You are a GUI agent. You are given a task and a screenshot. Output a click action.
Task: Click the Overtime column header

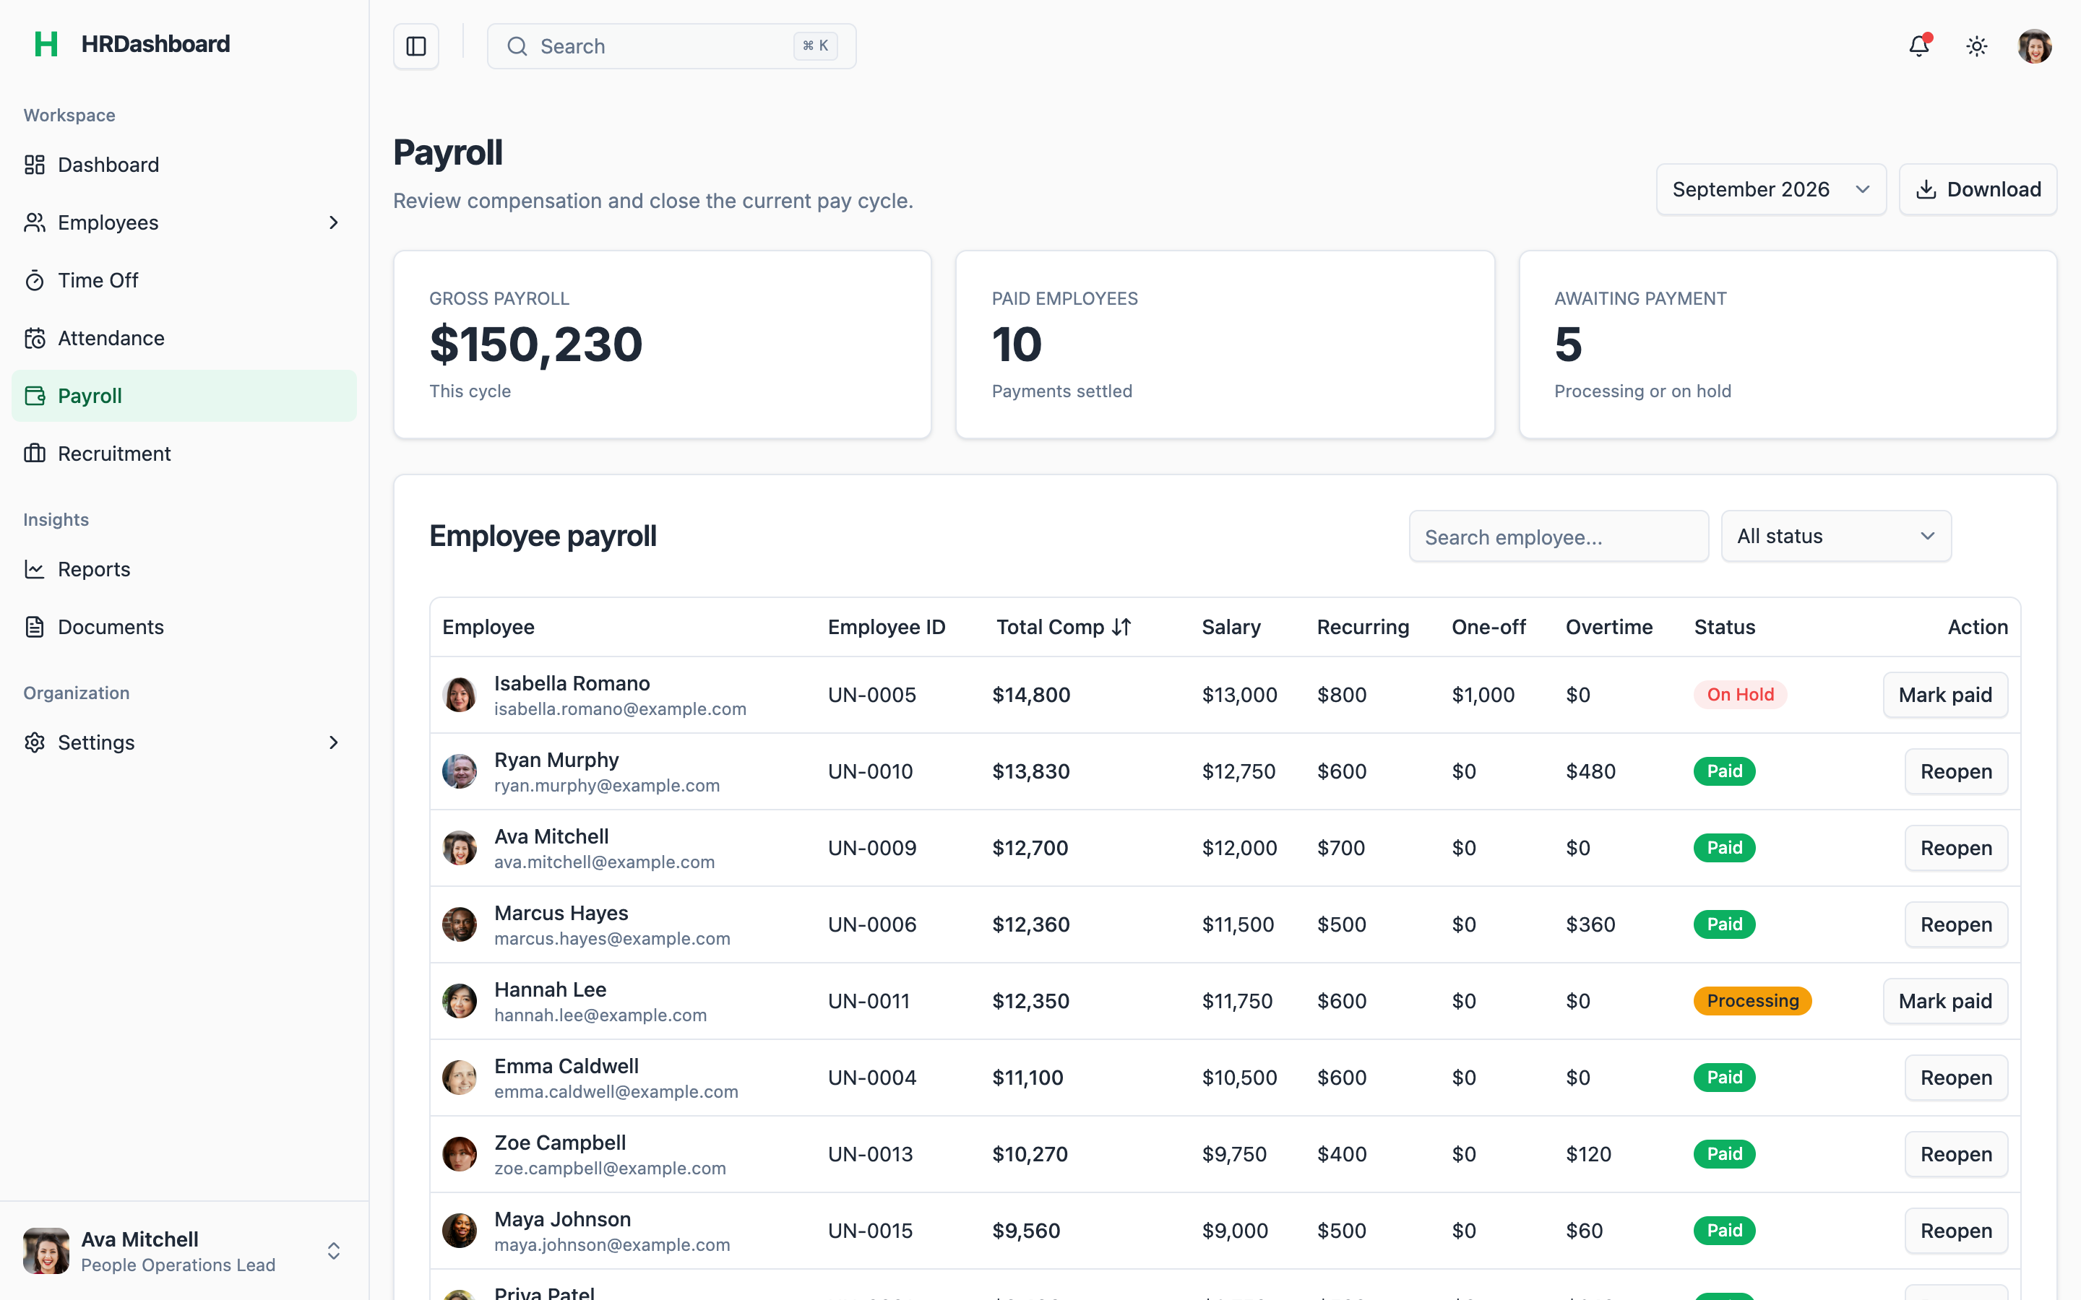point(1609,628)
